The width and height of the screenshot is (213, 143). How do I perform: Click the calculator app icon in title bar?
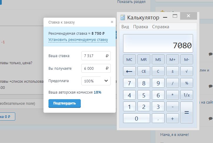[123, 17]
